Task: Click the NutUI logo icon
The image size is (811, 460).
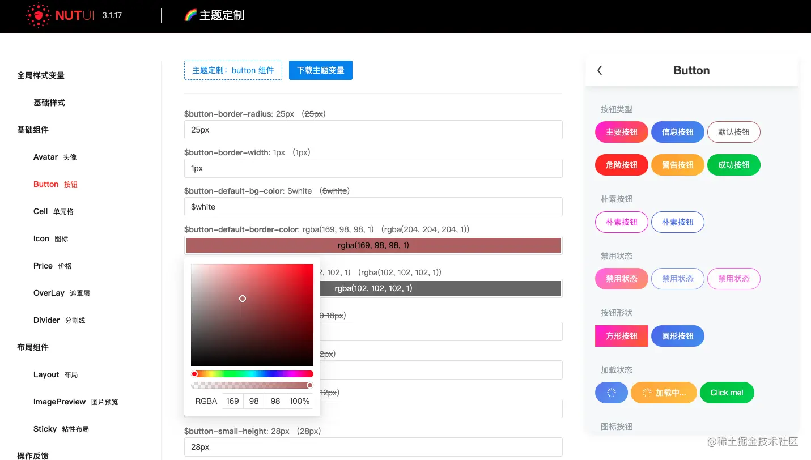Action: [39, 15]
